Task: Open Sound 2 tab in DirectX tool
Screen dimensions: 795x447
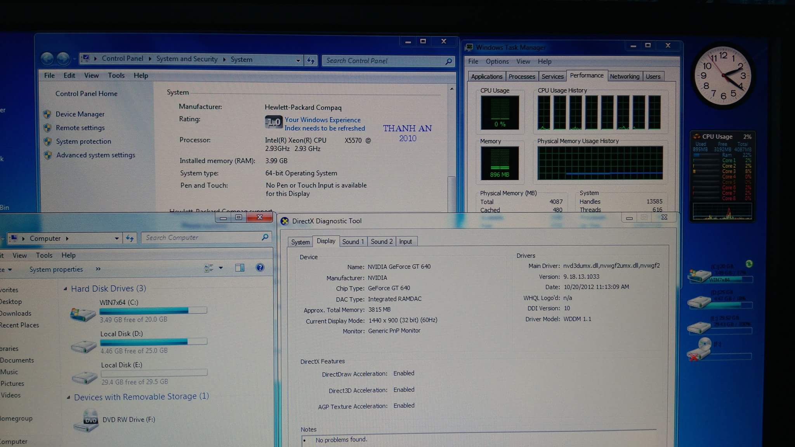Action: point(382,241)
